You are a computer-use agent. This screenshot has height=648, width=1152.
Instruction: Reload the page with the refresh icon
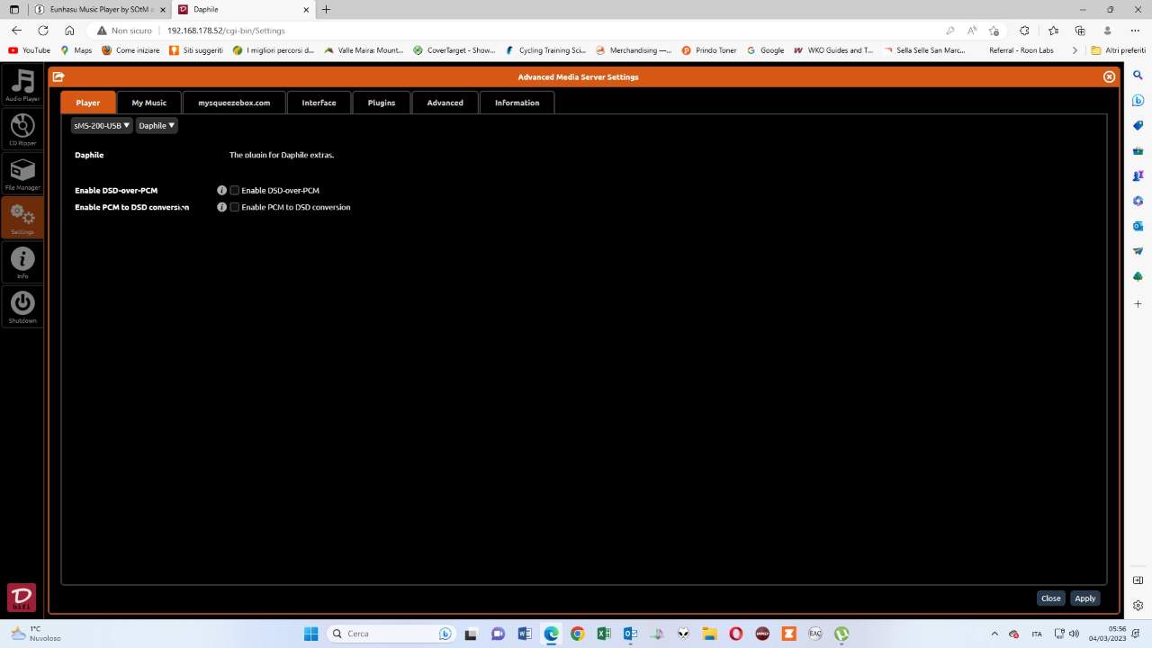(x=42, y=31)
